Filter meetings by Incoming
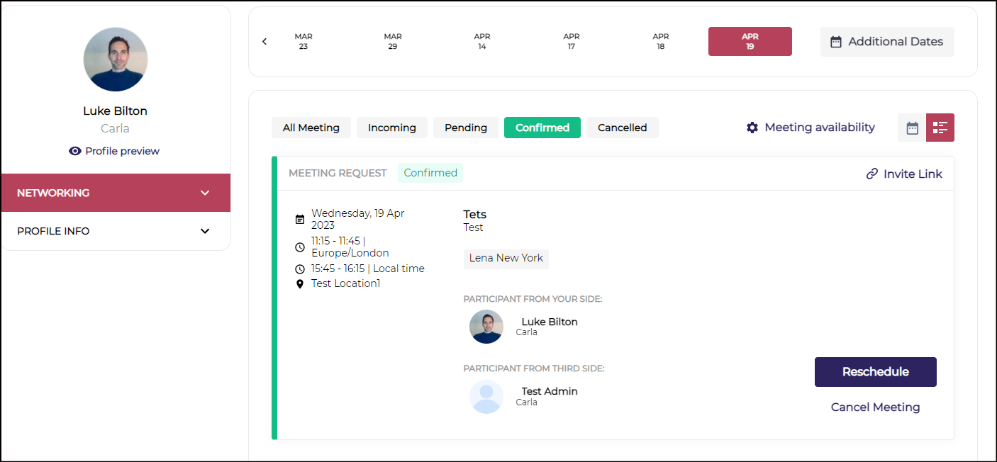Image resolution: width=997 pixels, height=462 pixels. tap(391, 128)
